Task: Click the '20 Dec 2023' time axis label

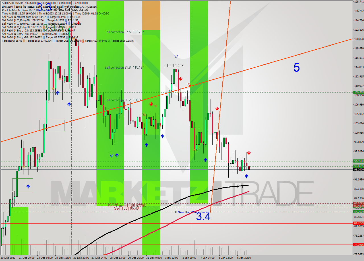Action: (9, 258)
